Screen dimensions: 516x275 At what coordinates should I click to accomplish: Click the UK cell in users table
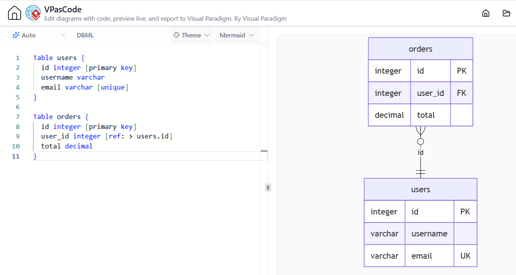pyautogui.click(x=465, y=256)
